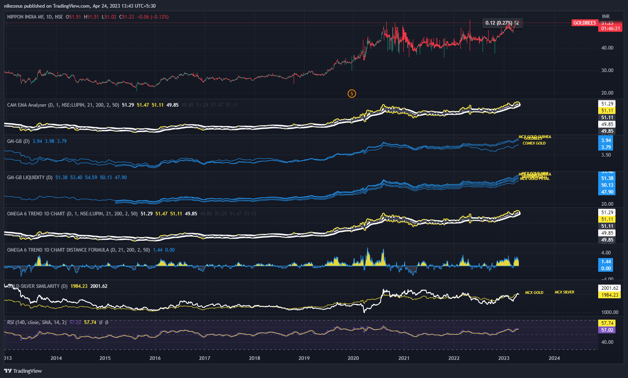The image size is (628, 378).
Task: Click the 54.59 value in GM-GB LIQUIDITY legend
Action: (91, 178)
